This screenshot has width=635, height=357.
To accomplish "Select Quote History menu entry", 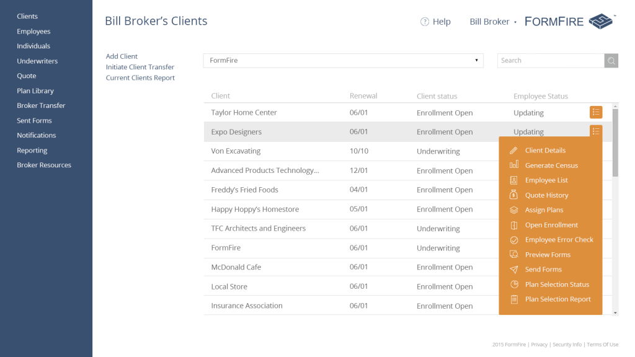I will [546, 195].
